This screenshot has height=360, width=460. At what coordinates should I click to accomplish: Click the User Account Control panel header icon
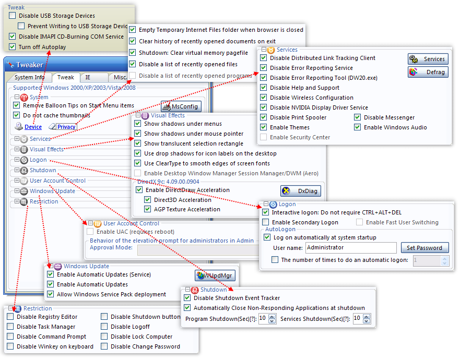98,224
